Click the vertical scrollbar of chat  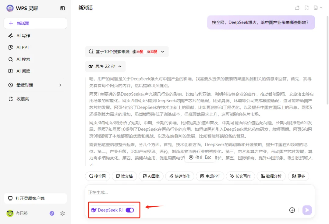coord(327,60)
